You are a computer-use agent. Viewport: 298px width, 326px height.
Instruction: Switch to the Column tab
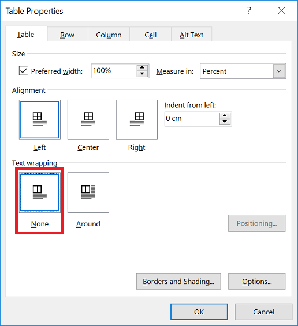(109, 35)
